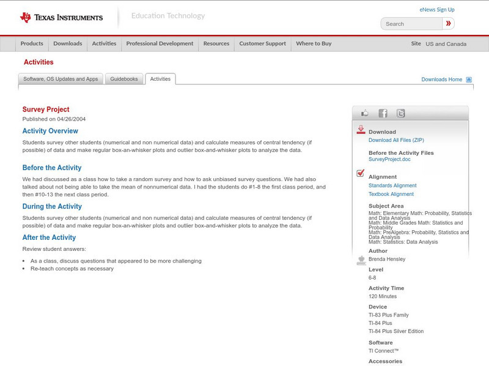Select the Activities tab
Screen dimensions: 489x366
[x=160, y=79]
